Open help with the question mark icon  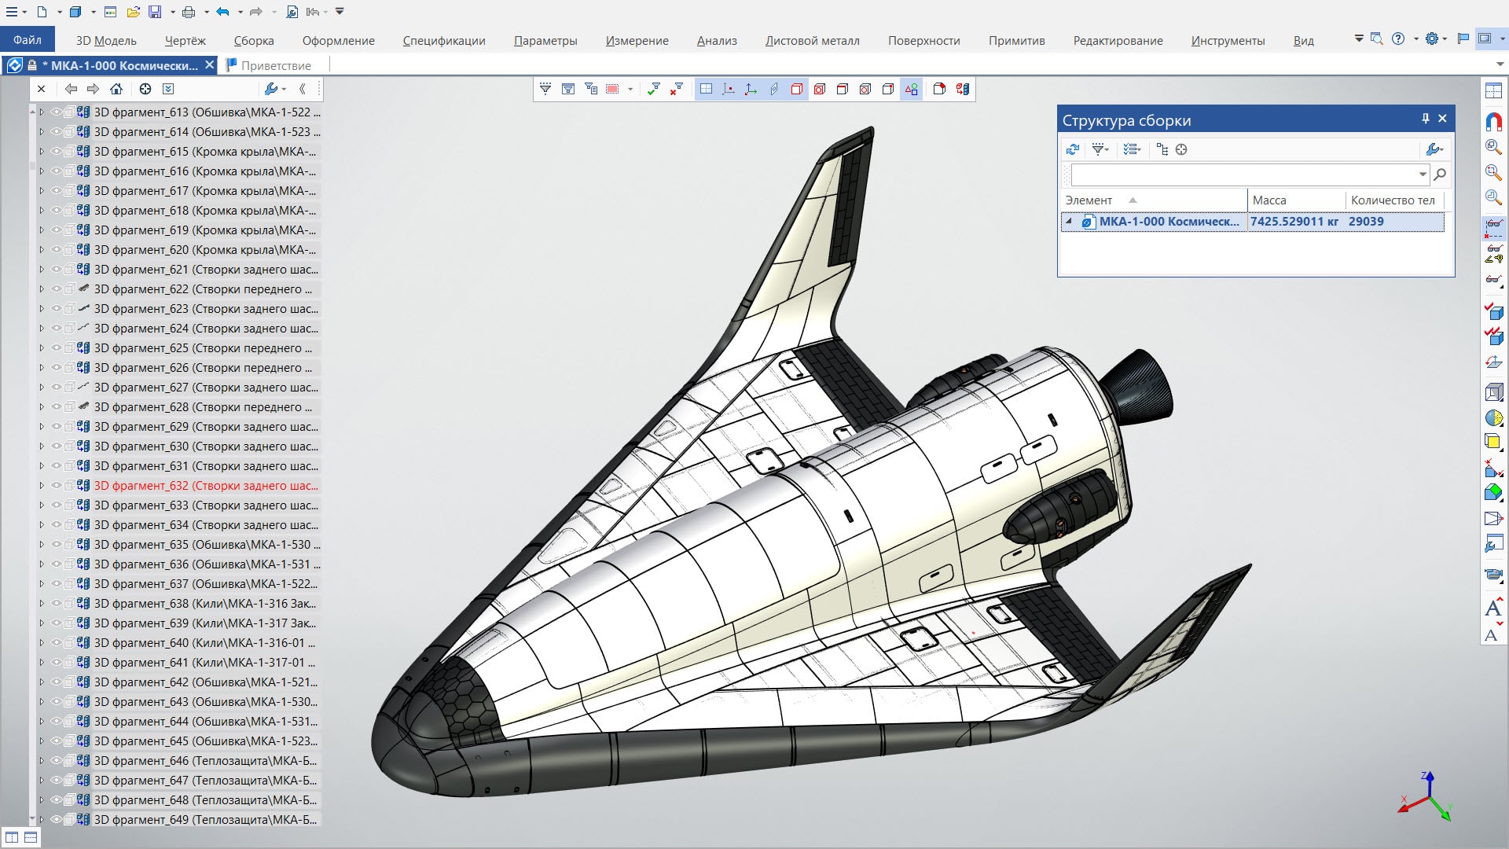tap(1398, 39)
